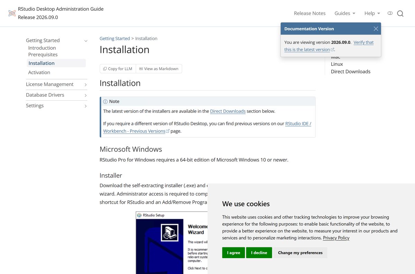This screenshot has height=274, width=415.
Task: Collapse the Getting Started sidebar section
Action: [x=86, y=41]
